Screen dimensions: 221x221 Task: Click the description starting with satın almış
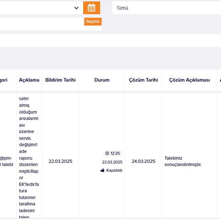click(29, 157)
